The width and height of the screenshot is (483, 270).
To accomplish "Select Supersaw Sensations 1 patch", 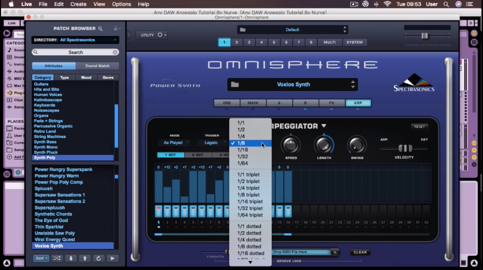I will pyautogui.click(x=60, y=195).
